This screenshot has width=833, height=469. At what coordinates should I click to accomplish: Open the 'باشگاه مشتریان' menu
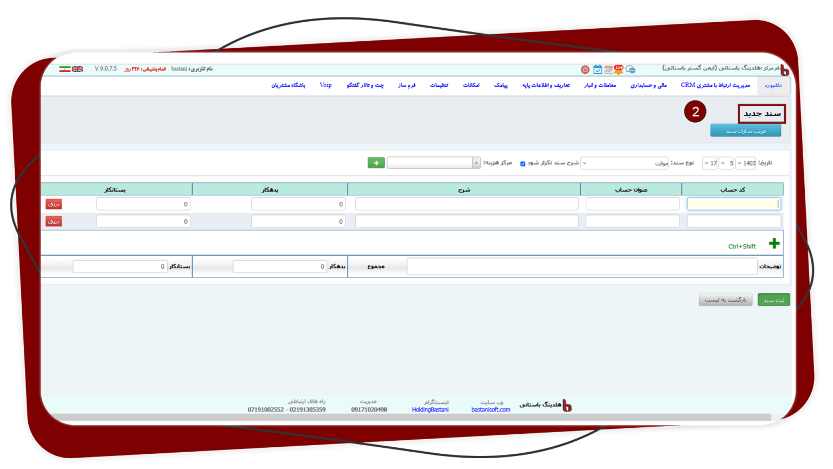288,85
